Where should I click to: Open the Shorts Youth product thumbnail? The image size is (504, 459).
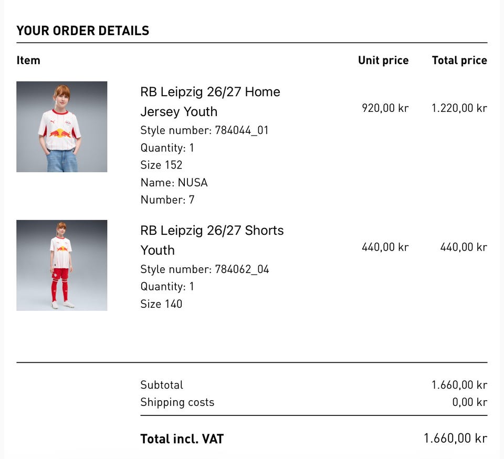[x=62, y=265]
